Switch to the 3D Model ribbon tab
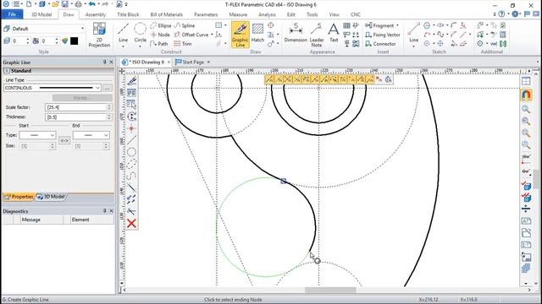The height and width of the screenshot is (304, 542). coord(41,14)
